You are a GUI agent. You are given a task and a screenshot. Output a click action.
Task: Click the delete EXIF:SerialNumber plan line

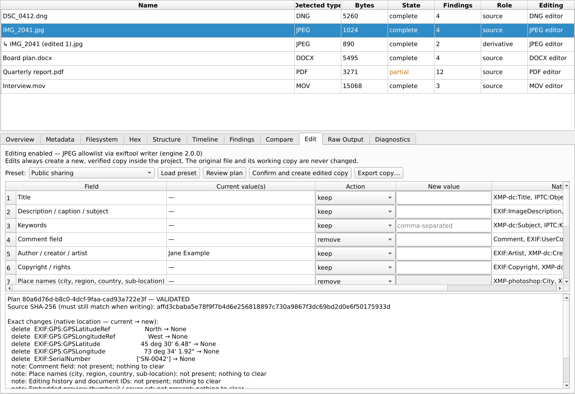pos(104,359)
